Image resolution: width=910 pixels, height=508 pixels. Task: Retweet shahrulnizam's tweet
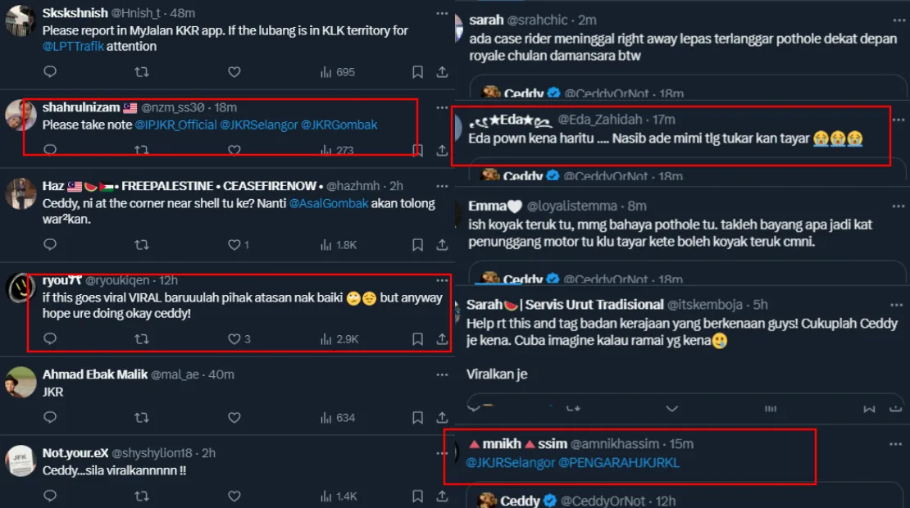tap(142, 150)
